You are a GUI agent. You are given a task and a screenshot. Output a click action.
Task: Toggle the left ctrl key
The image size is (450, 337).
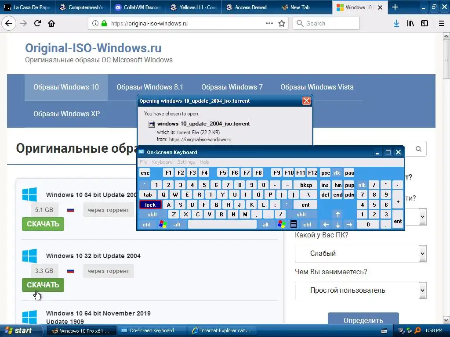point(147,224)
